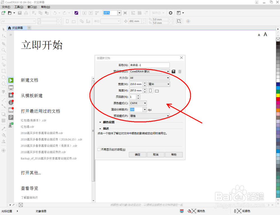Click the width 210.0 mm field
Image resolution: width=280 pixels, height=215 pixels.
(x=136, y=84)
